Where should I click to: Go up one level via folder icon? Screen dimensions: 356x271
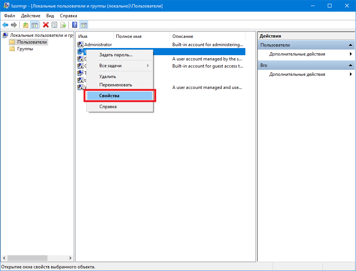coord(26,25)
